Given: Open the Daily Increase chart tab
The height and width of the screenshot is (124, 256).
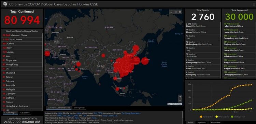Looking at the screenshot, I should tap(215, 122).
